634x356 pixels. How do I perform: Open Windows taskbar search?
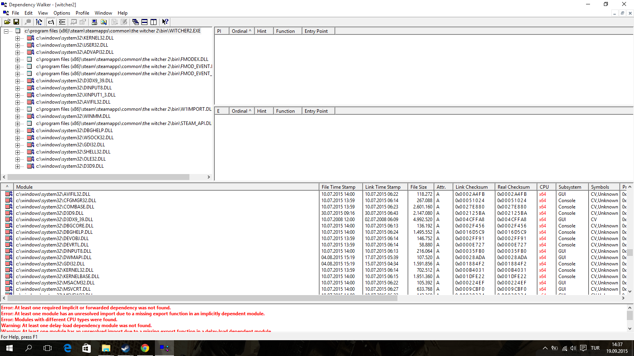pyautogui.click(x=29, y=348)
